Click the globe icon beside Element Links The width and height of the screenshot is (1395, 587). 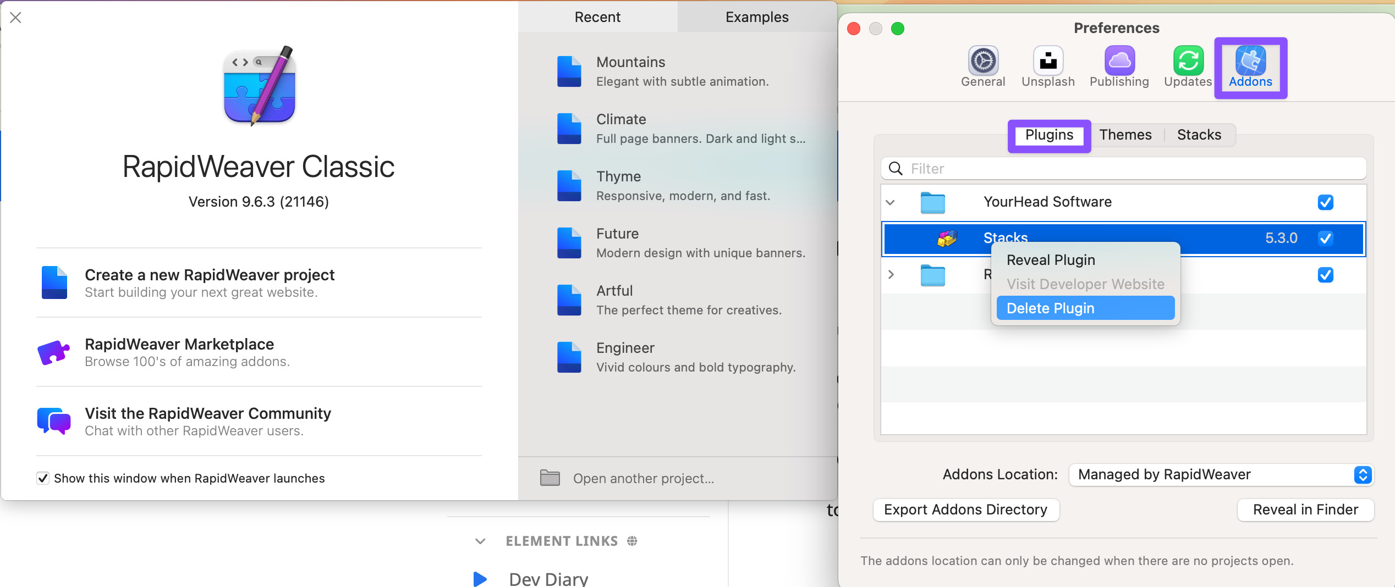coord(632,541)
